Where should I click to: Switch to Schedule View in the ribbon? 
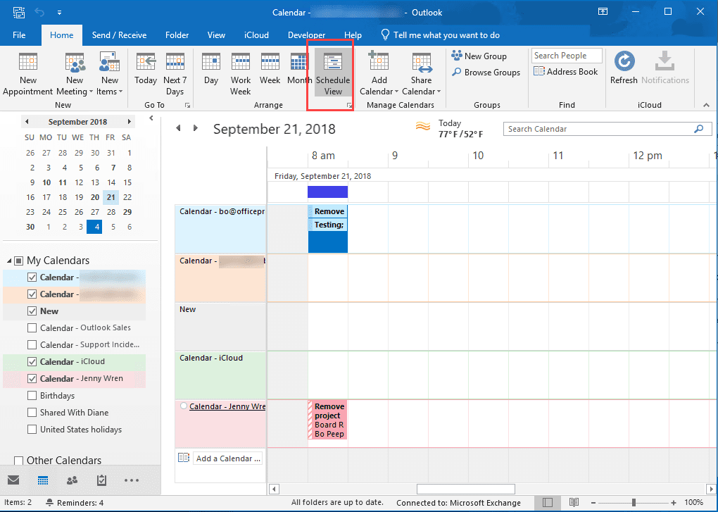coord(332,73)
